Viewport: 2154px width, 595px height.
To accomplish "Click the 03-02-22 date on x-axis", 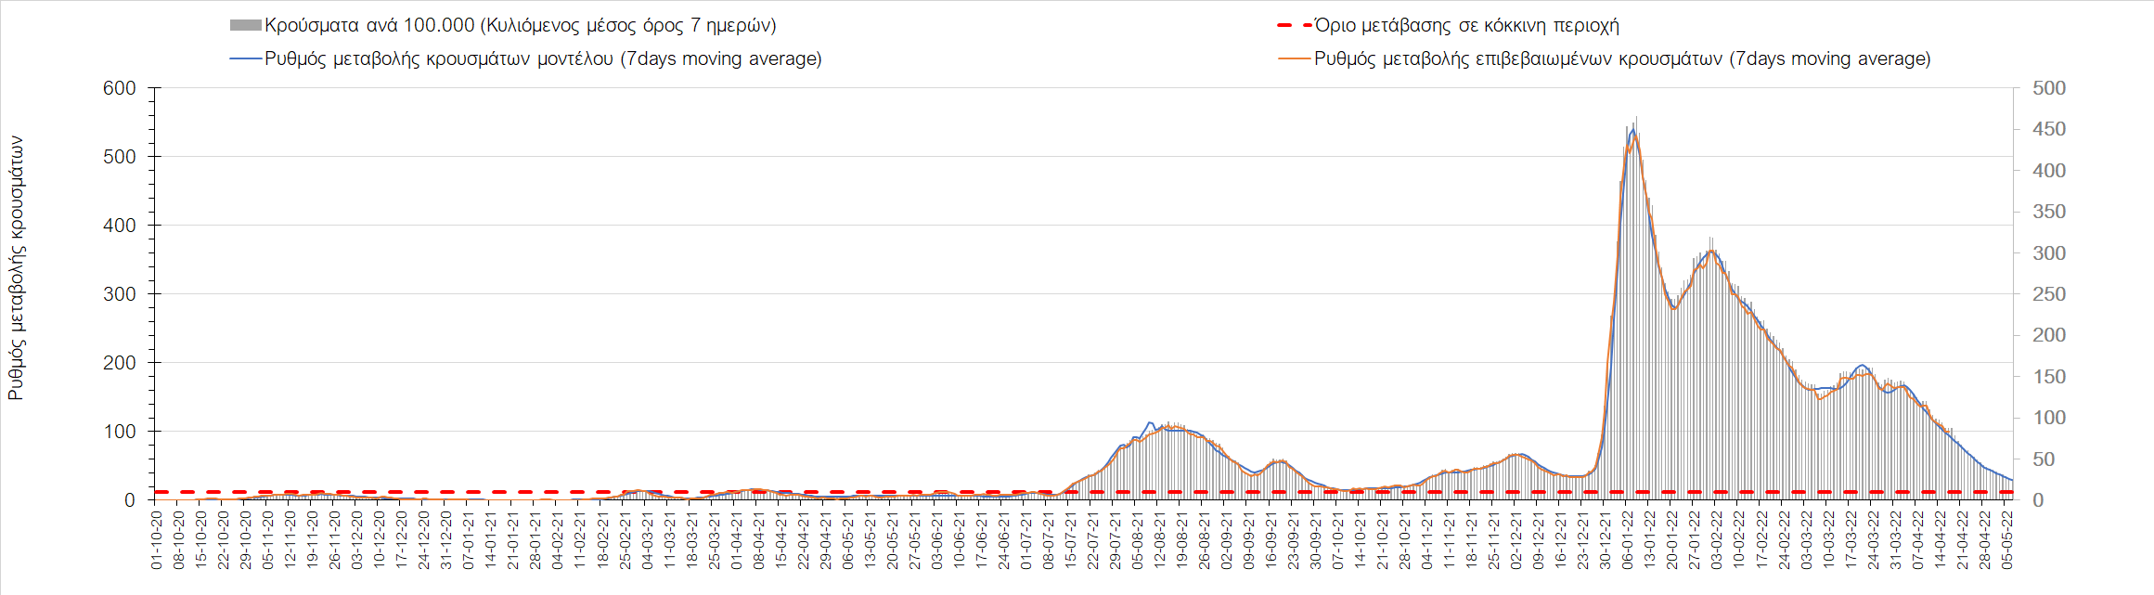I will 1717,539.
